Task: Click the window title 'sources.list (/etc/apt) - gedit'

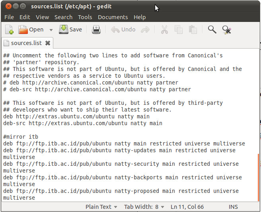Action: point(71,6)
